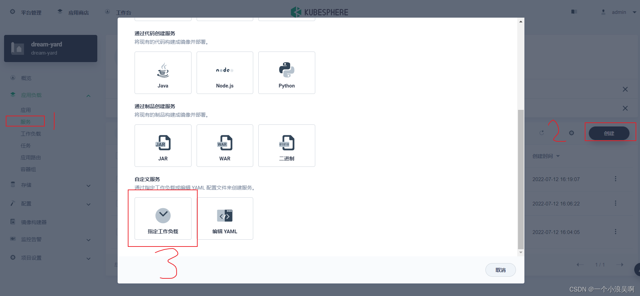Open the admin user dropdown
Viewport: 640px width, 296px height.
(x=619, y=12)
